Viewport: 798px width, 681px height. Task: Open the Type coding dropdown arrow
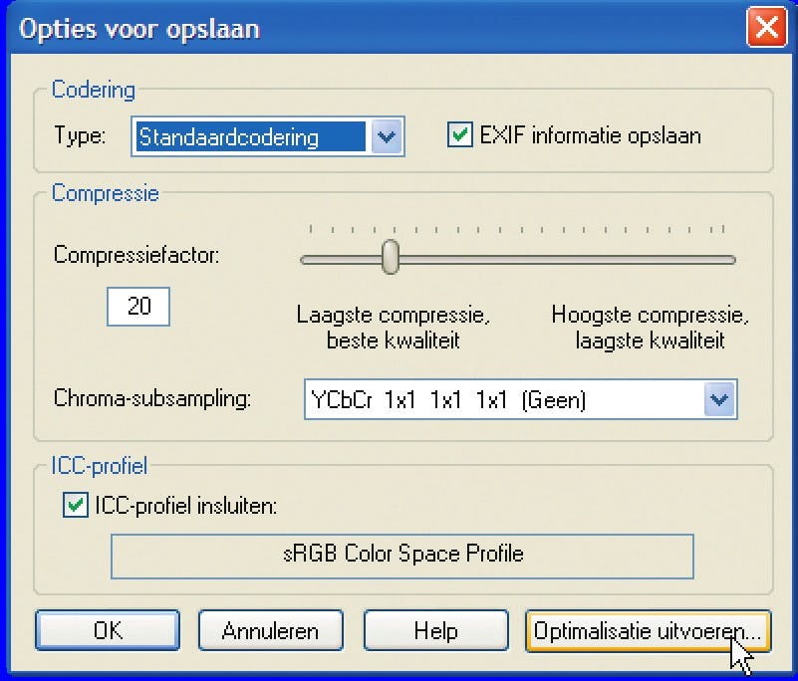click(x=387, y=136)
